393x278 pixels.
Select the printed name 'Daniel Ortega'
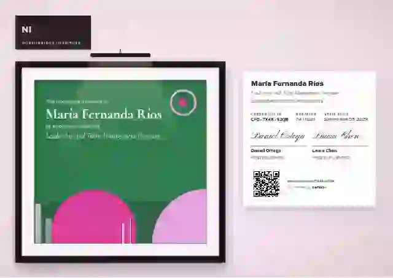[x=266, y=151]
